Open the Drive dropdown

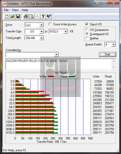pos(41,25)
